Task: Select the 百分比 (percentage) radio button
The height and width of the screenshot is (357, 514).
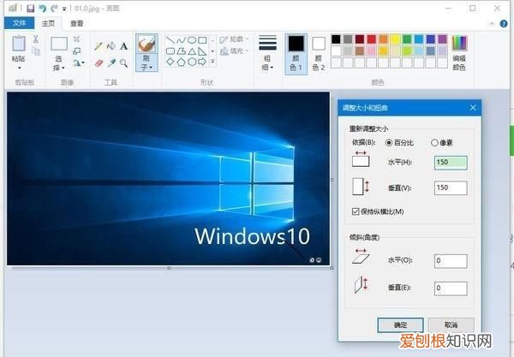Action: coord(389,143)
